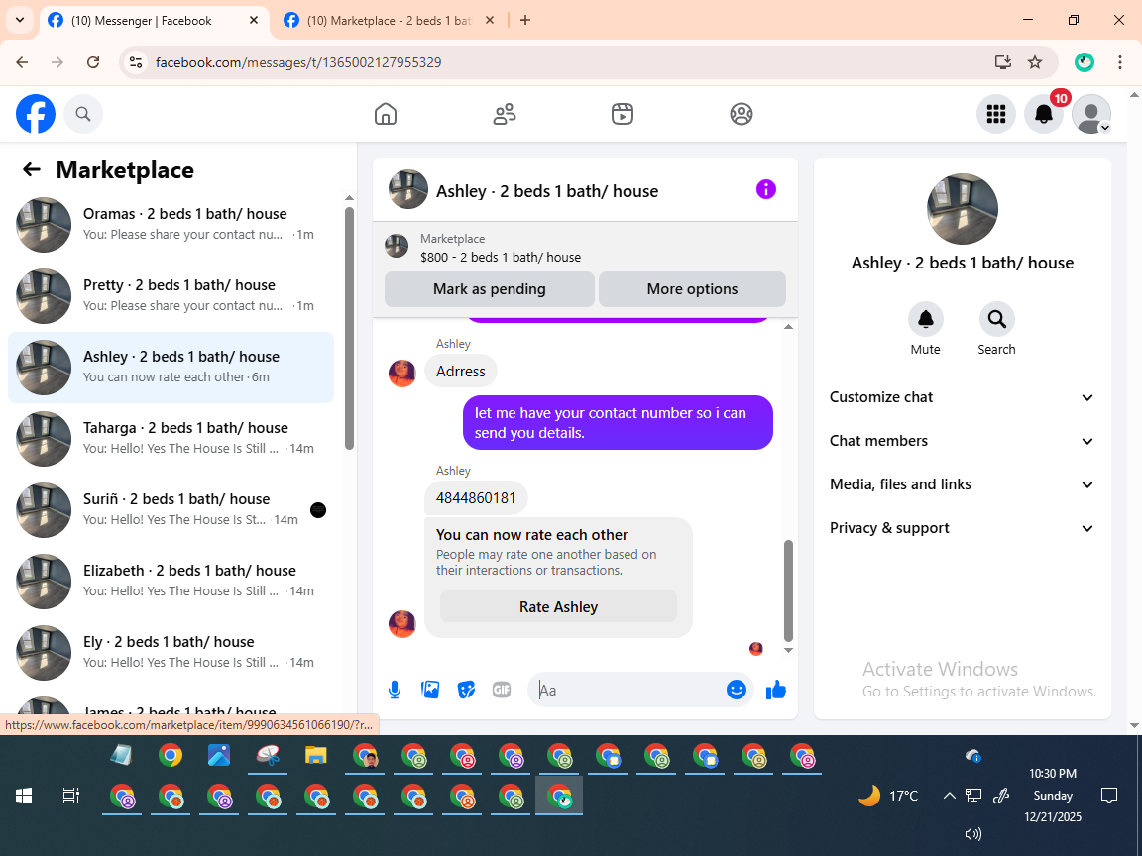Open the Groups icon in top navigation
The height and width of the screenshot is (856, 1142).
click(x=741, y=114)
